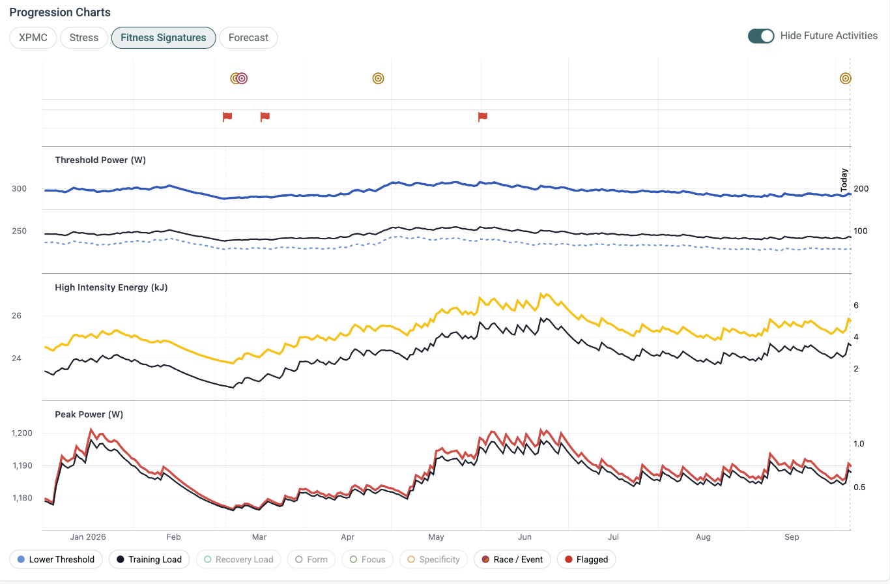
Task: Click the 26 High Intensity Energy axis value
Action: click(x=16, y=316)
